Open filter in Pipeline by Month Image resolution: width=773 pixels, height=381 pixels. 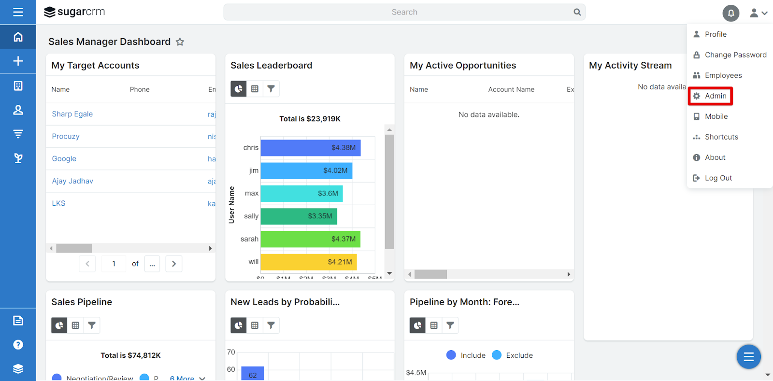pyautogui.click(x=450, y=325)
